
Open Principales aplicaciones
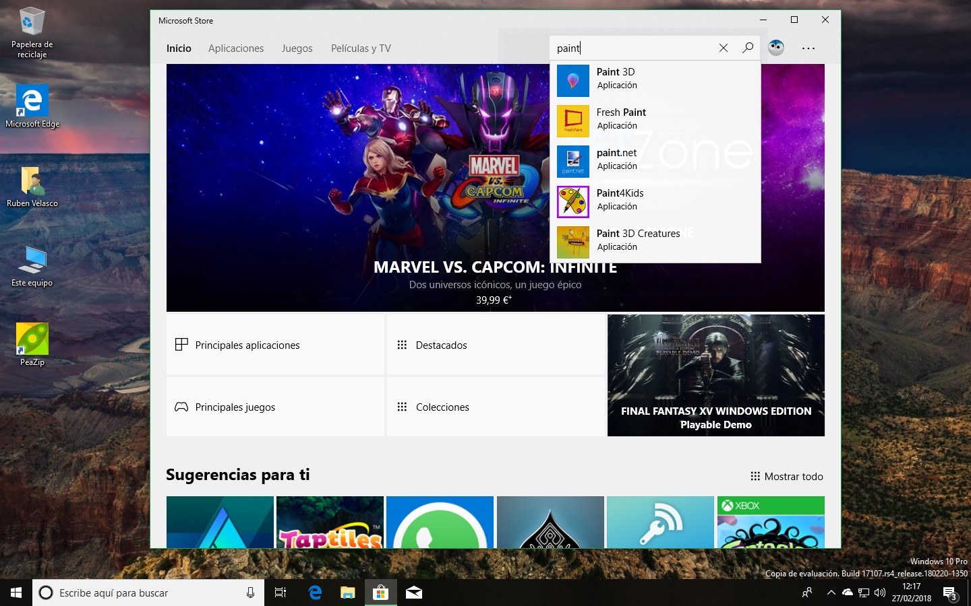[x=275, y=345]
